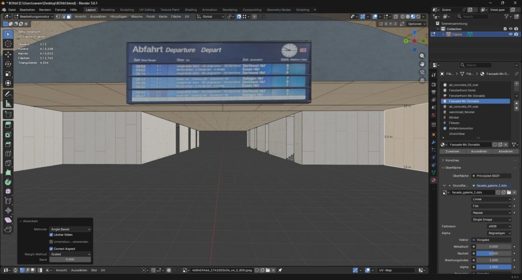Disable the Correct Aspect checkbox
Viewport: 522px width, 280px height.
(x=51, y=248)
